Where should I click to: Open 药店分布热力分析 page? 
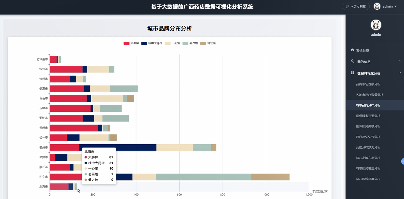368,148
